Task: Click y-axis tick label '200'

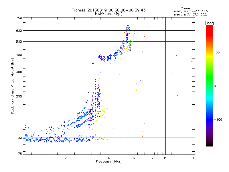Action: click(19, 96)
